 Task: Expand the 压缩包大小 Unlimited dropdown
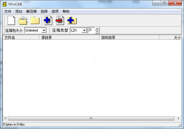44,30
